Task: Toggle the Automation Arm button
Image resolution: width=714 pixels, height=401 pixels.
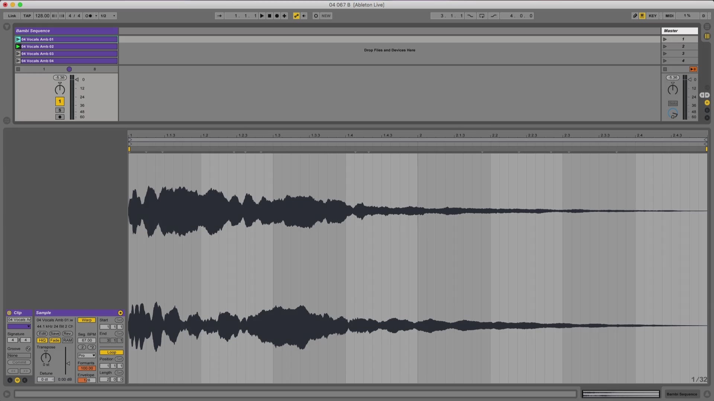Action: [x=296, y=16]
